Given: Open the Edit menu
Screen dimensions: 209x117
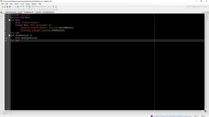Looking at the screenshot, I should click(7, 4).
